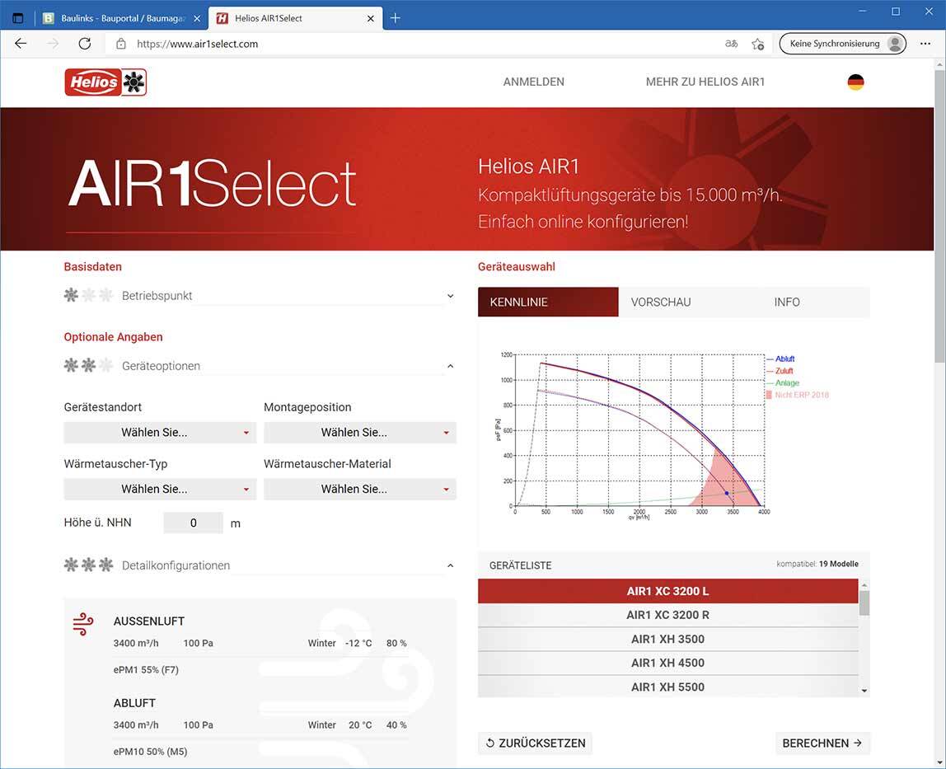Click the Keine Synchronisierung profile button
946x769 pixels.
click(842, 44)
